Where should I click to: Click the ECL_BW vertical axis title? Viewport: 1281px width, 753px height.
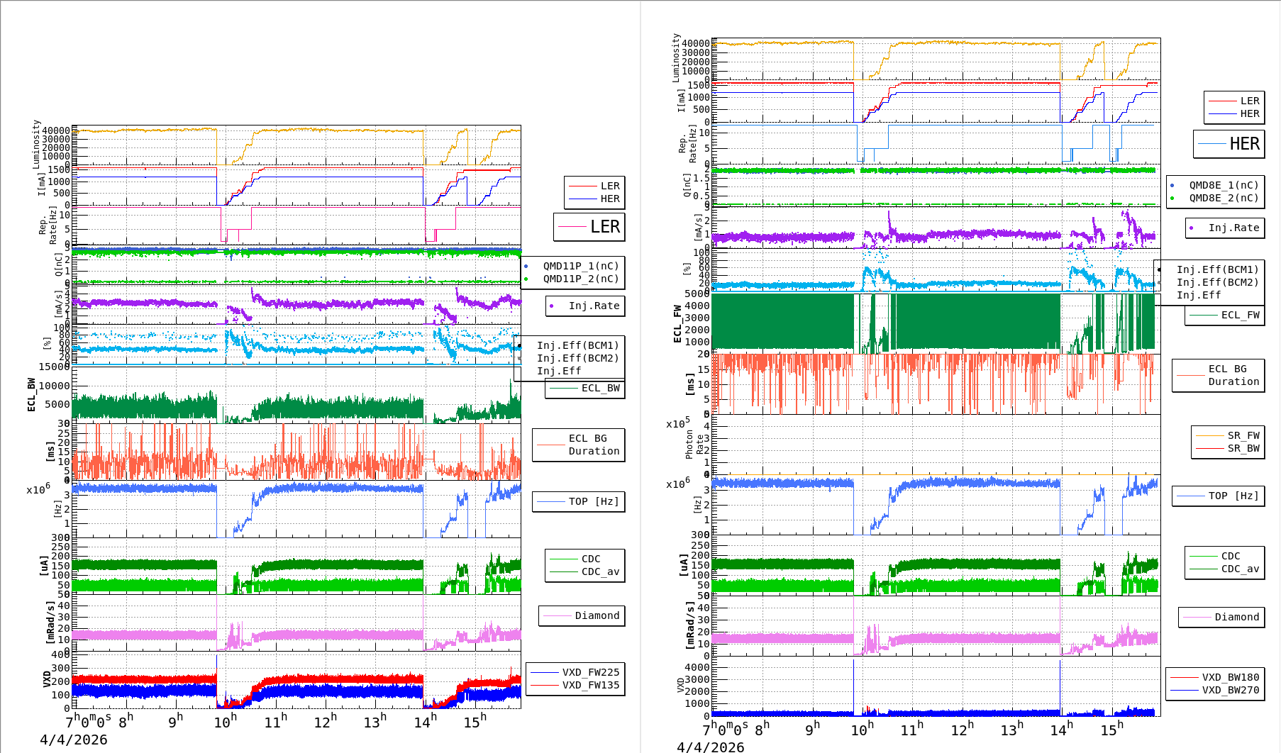31,395
